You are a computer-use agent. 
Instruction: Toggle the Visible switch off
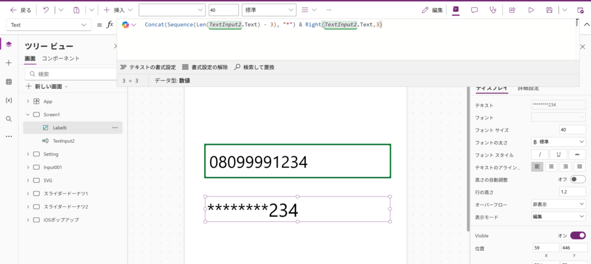pyautogui.click(x=578, y=235)
